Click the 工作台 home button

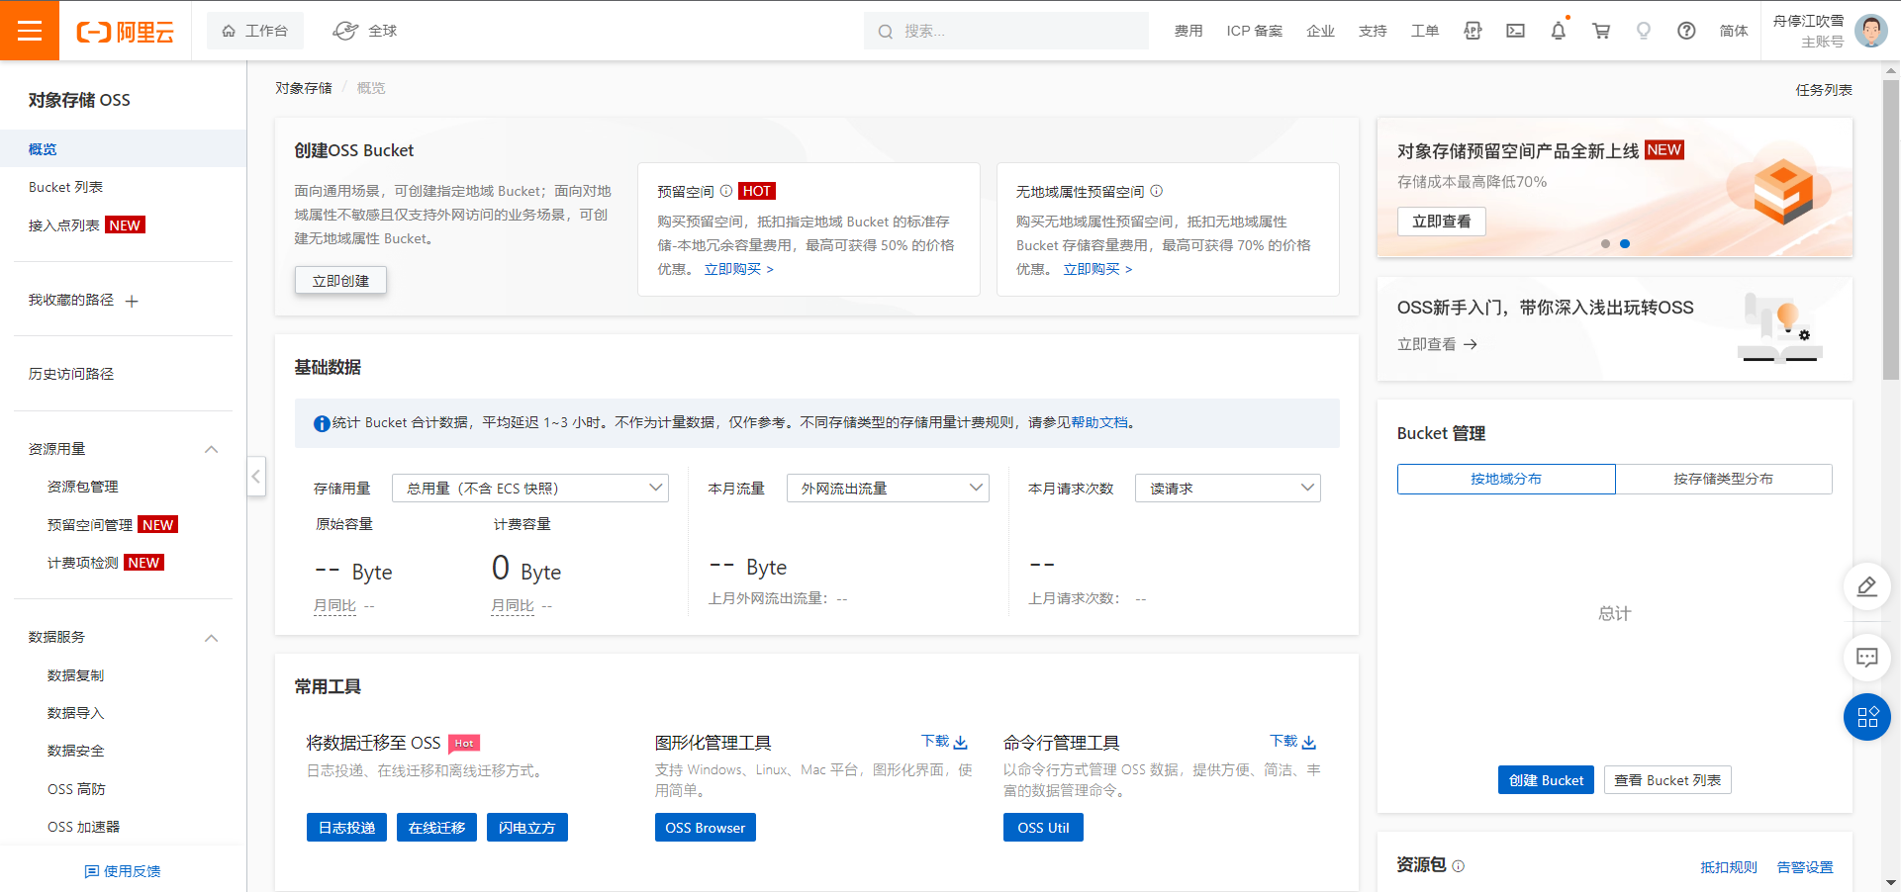coord(255,31)
